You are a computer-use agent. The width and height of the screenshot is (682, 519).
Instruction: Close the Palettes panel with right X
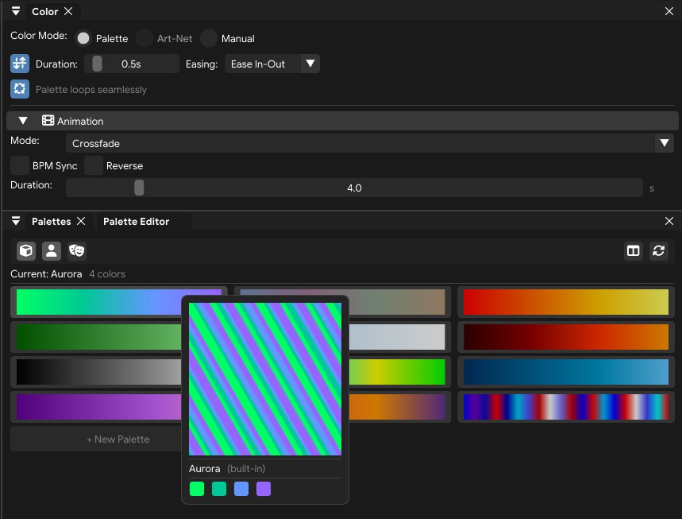pyautogui.click(x=669, y=221)
